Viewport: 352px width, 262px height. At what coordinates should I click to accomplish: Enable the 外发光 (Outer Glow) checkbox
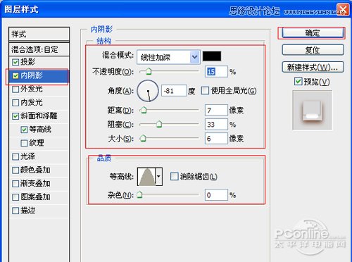coord(15,89)
